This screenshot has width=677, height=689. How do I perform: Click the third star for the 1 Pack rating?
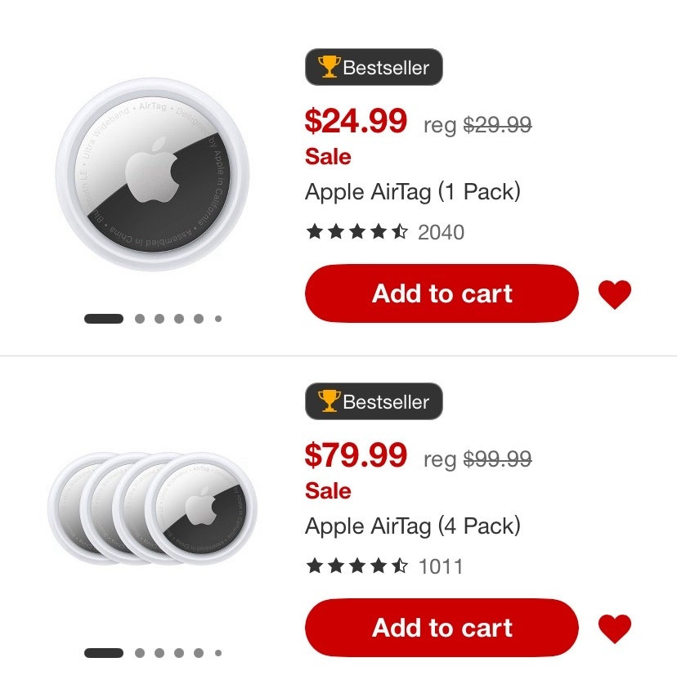click(x=356, y=231)
